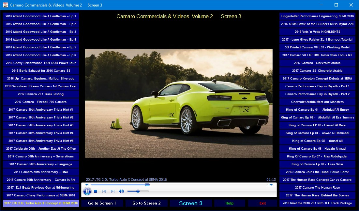Play 50th Anniversary Trivia Hint #5

[x=41, y=141]
